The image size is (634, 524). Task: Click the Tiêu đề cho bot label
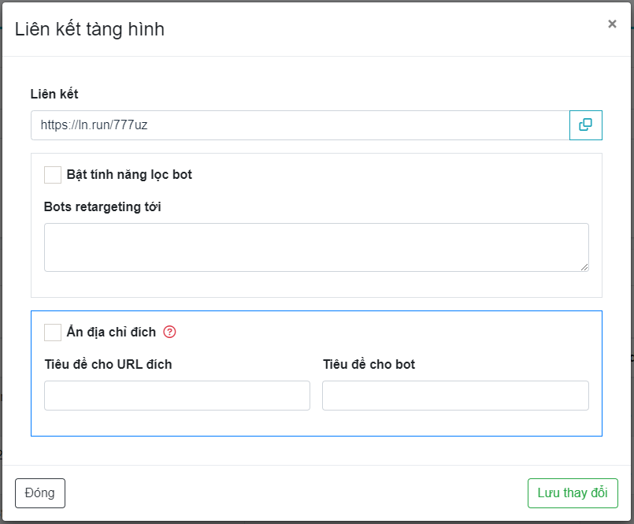point(369,364)
